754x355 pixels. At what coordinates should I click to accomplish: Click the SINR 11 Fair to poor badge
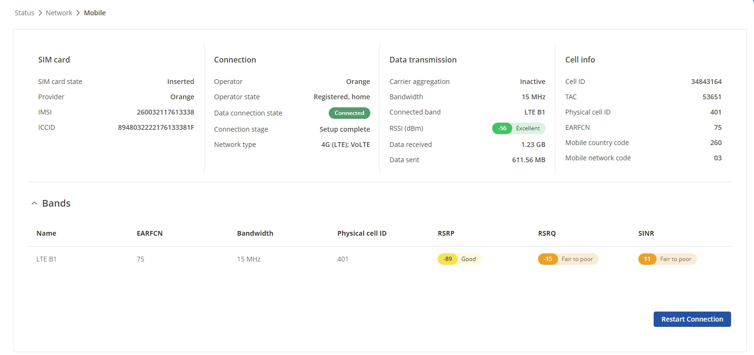coord(668,259)
